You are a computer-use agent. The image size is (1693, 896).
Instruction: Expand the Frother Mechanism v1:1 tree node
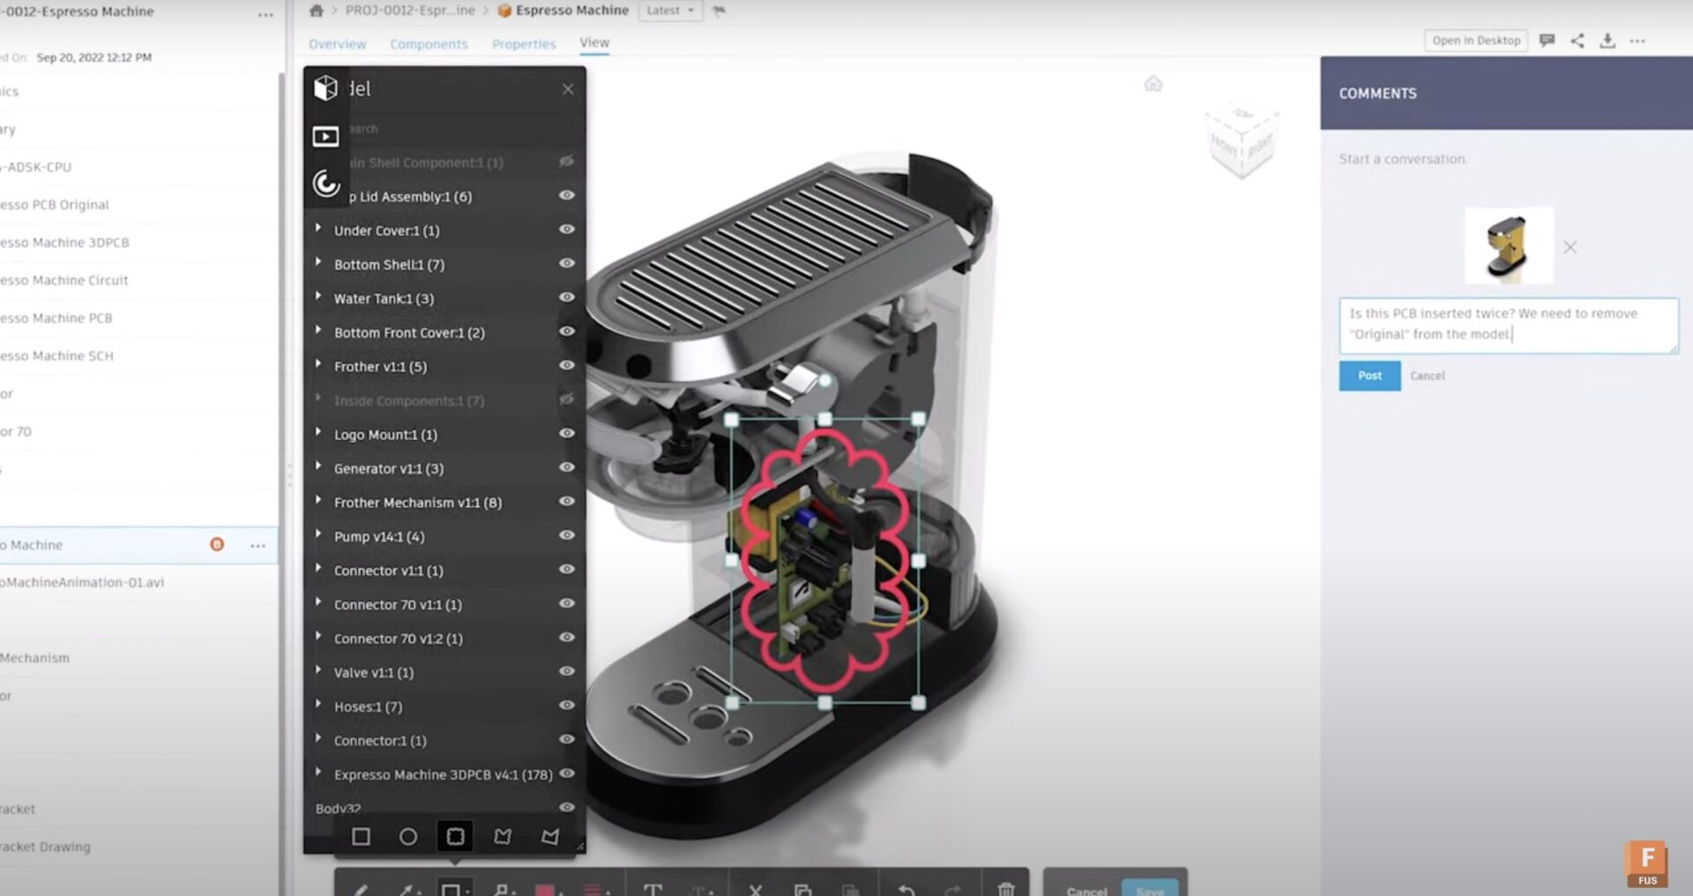point(318,502)
